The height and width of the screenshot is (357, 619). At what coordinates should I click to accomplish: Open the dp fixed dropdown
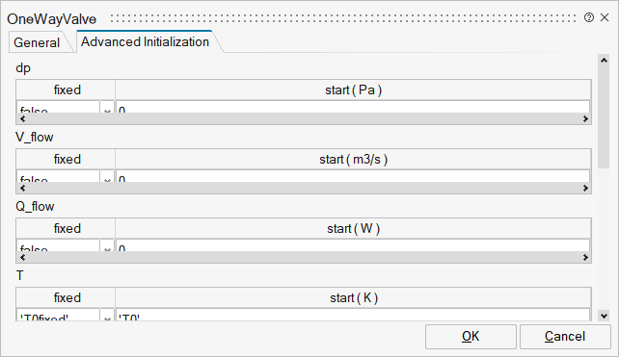(107, 107)
